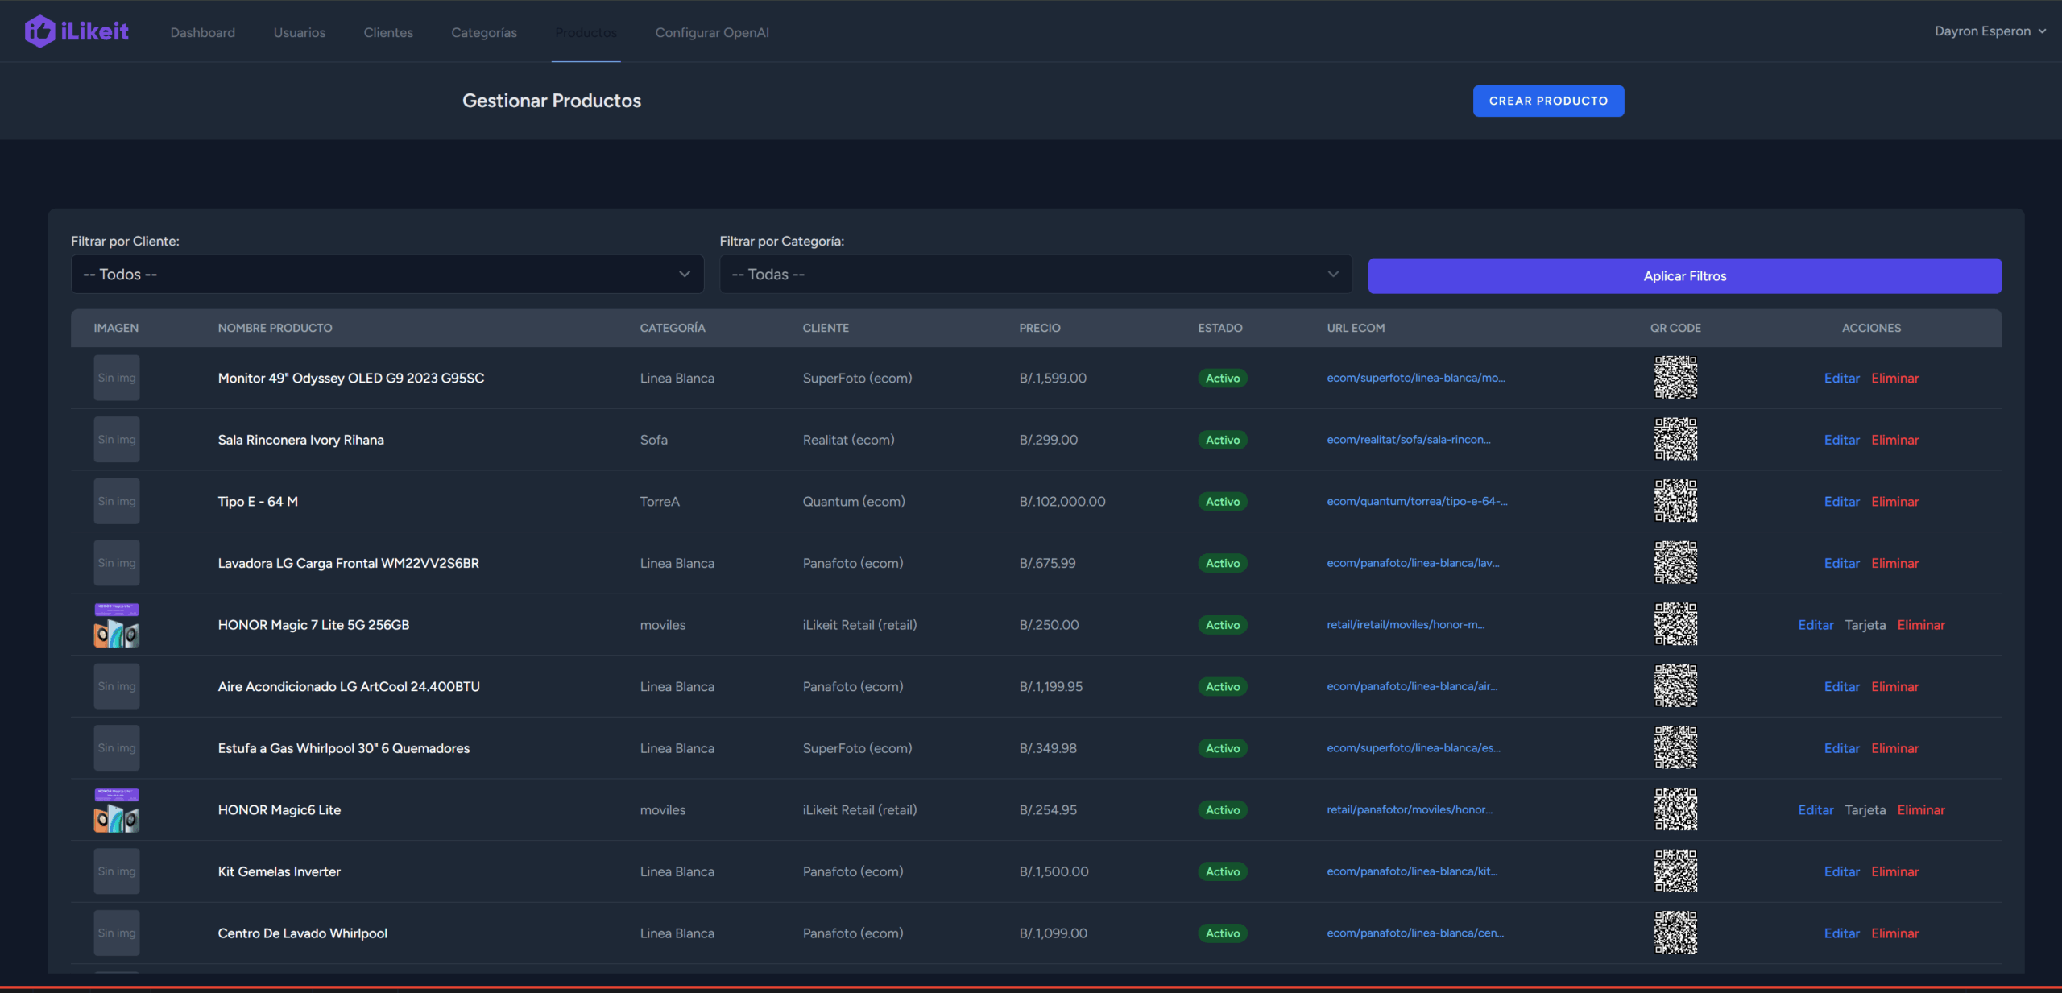Delete HONOR Magic 7 Lite 5G 256GB
The image size is (2062, 993).
click(x=1920, y=625)
